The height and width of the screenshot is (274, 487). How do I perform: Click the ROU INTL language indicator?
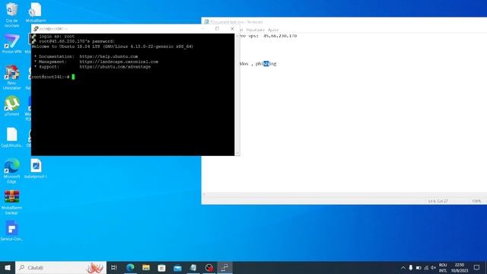coord(443,267)
